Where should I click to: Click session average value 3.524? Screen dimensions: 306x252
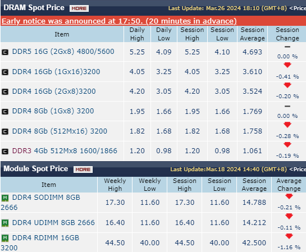pos(252,91)
